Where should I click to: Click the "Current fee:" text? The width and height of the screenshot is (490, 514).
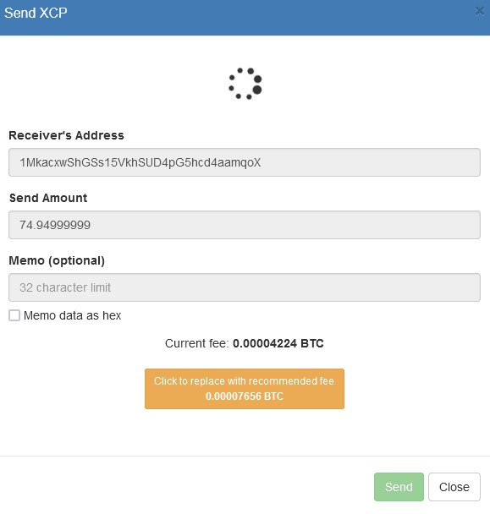click(x=196, y=343)
